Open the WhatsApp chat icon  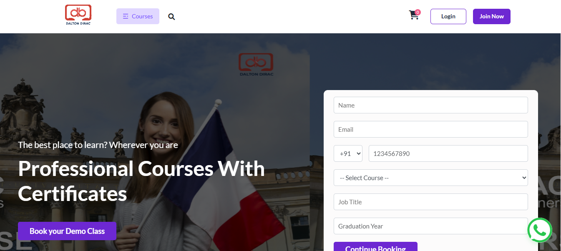540,230
